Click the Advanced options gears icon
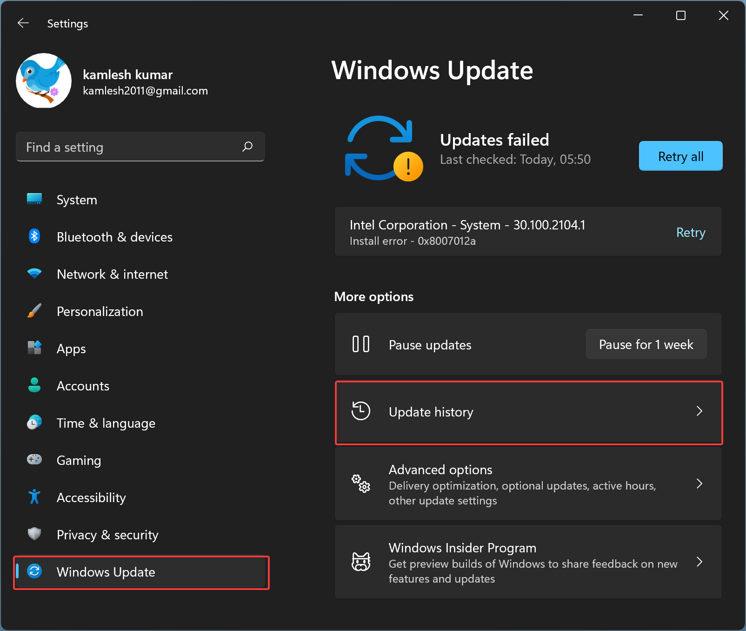 pyautogui.click(x=361, y=483)
